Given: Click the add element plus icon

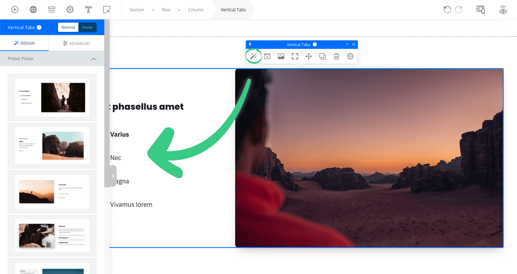Looking at the screenshot, I should click(15, 10).
